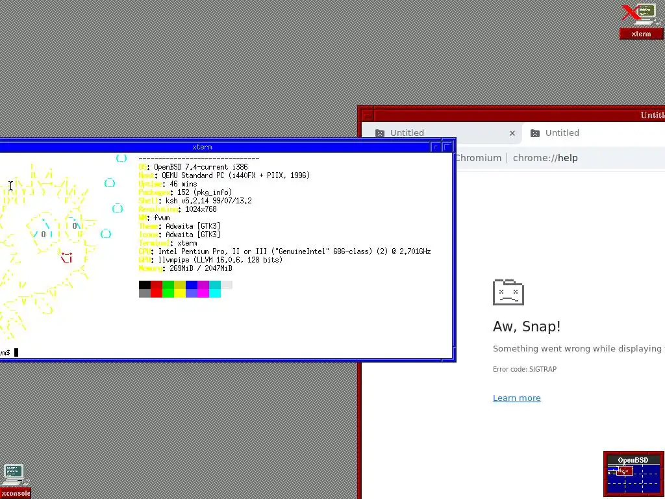
Task: Click the black color block in neofetch
Action: tap(145, 285)
